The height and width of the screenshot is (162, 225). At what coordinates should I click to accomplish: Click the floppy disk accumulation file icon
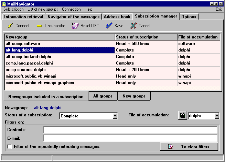[182, 116]
